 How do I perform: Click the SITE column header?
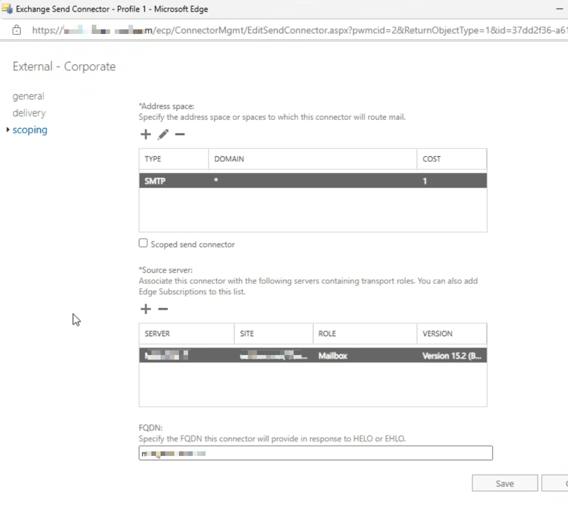[274, 333]
